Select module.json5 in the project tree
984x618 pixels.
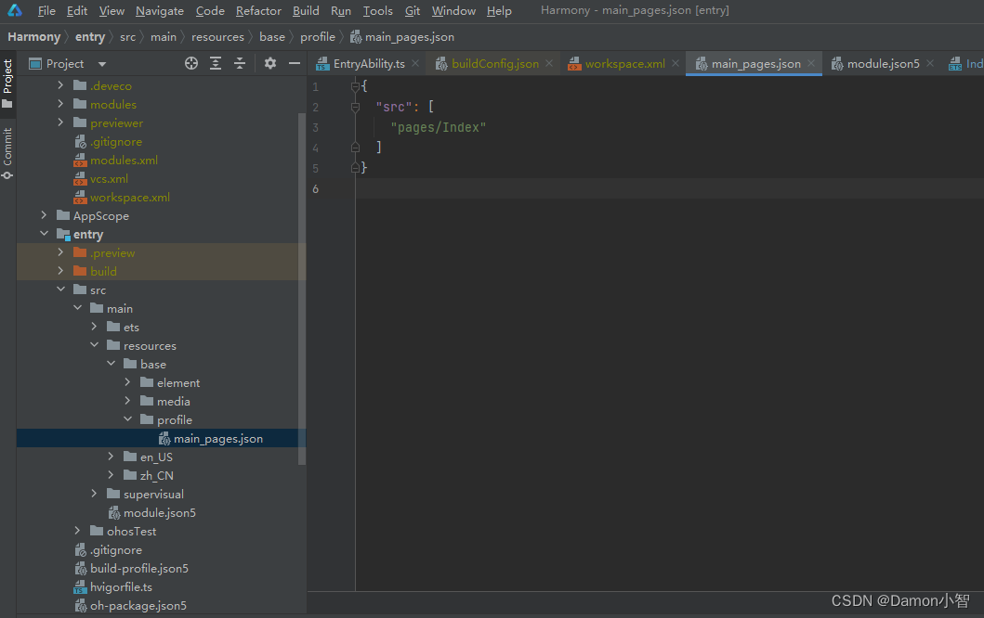click(159, 512)
